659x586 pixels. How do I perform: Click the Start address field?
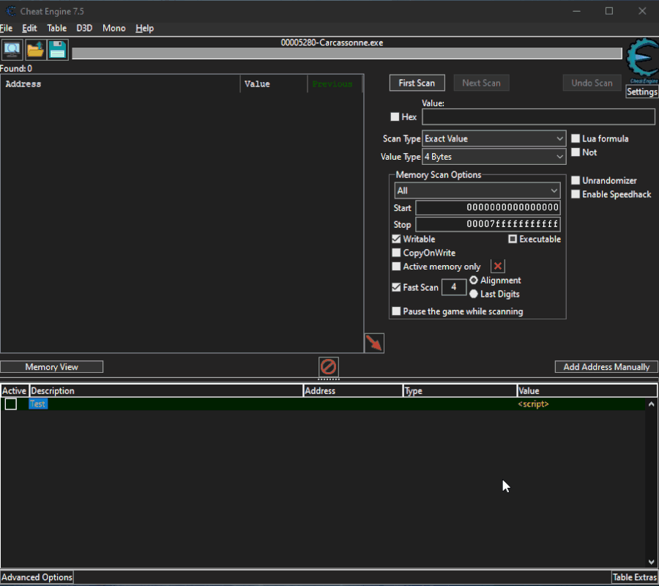click(x=488, y=208)
